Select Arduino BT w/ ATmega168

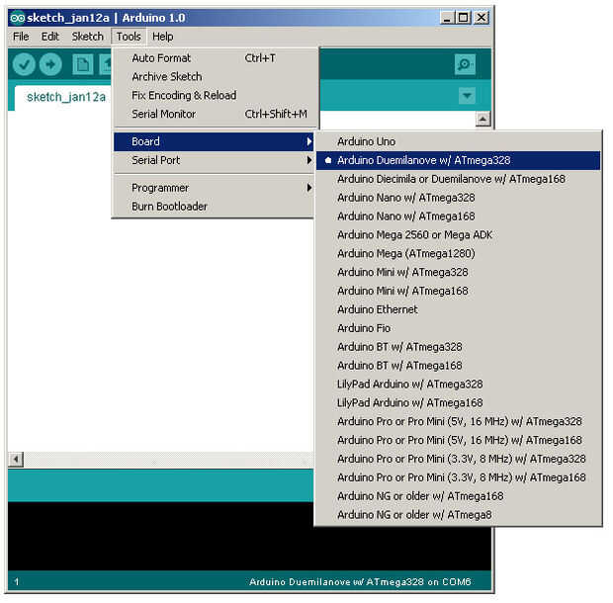coord(458,366)
